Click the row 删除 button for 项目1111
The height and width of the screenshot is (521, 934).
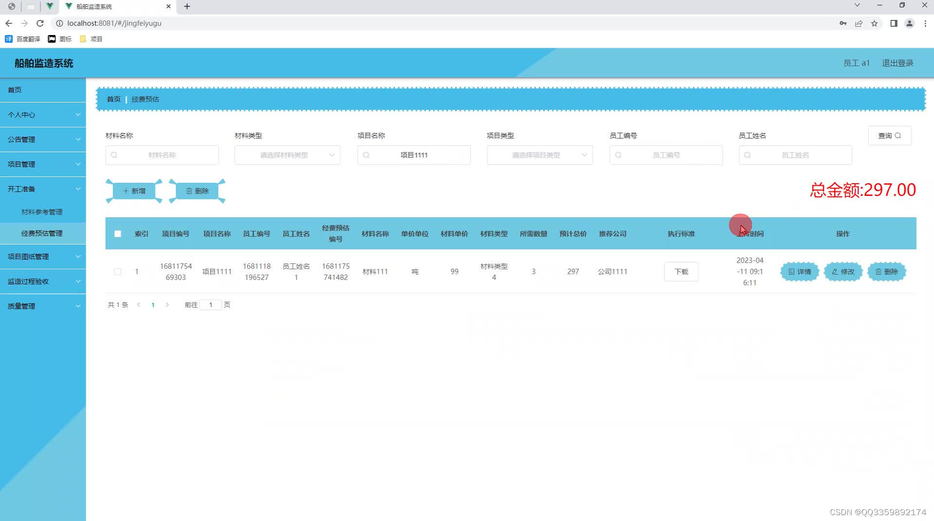tap(886, 272)
